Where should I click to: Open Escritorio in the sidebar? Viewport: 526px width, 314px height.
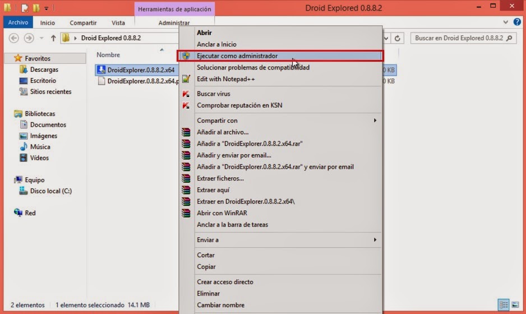(43, 81)
